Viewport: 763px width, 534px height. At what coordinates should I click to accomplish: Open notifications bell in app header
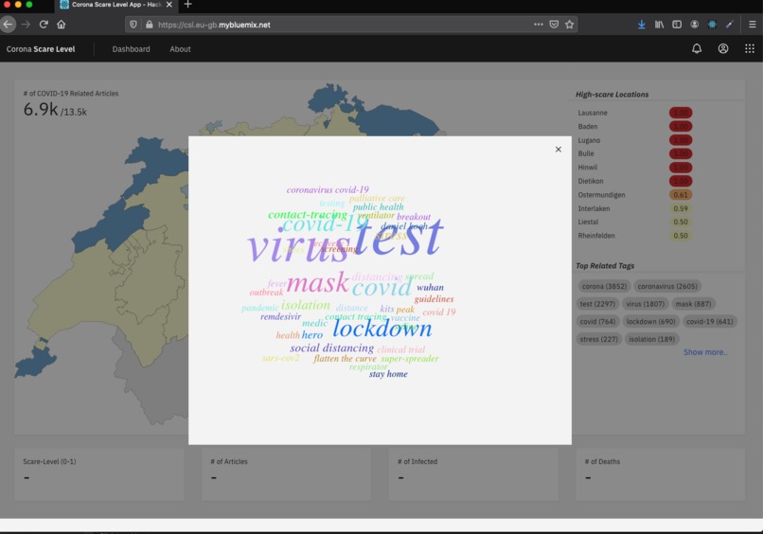point(697,48)
